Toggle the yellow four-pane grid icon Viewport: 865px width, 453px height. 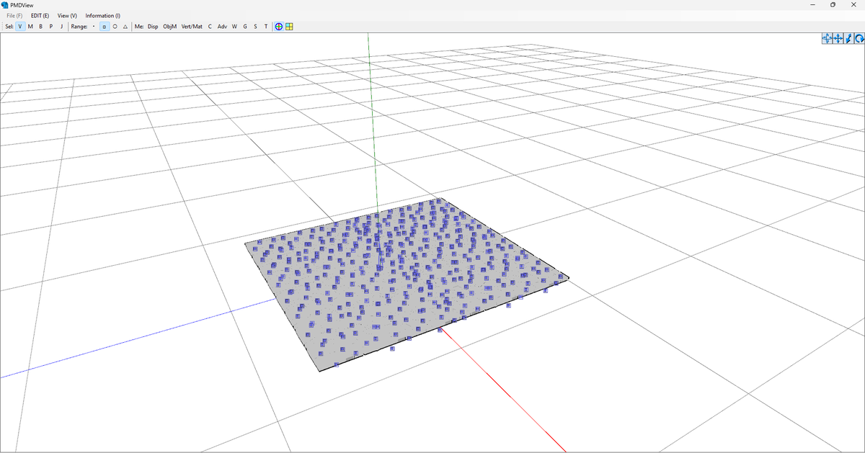pos(289,27)
